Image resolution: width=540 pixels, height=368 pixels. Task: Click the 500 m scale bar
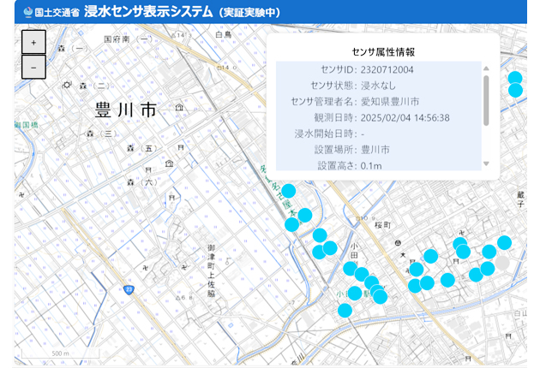coord(60,354)
